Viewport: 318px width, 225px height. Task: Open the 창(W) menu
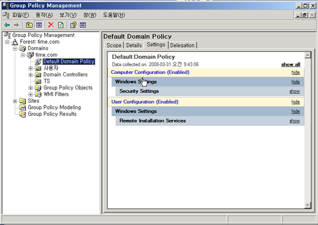pos(90,15)
